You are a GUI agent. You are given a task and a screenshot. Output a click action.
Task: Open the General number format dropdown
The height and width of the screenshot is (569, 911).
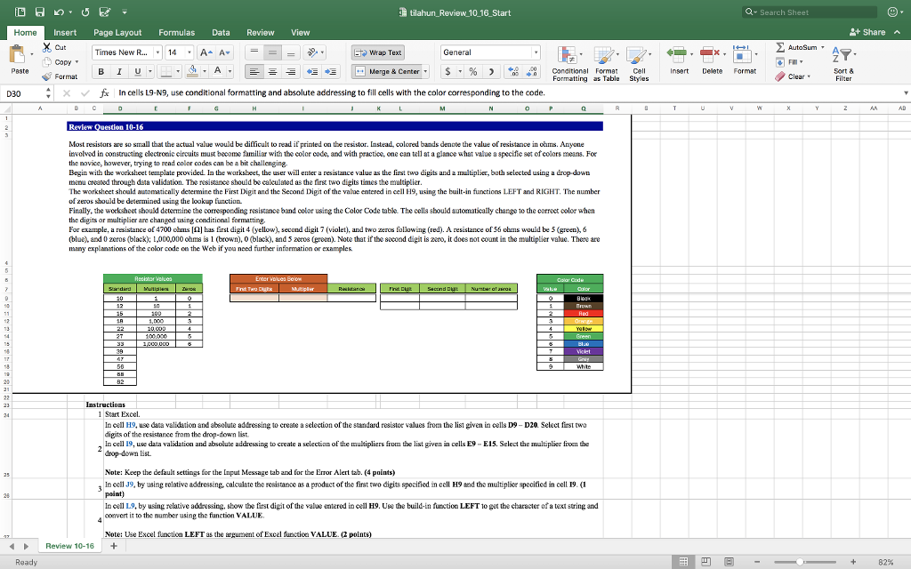click(x=536, y=52)
